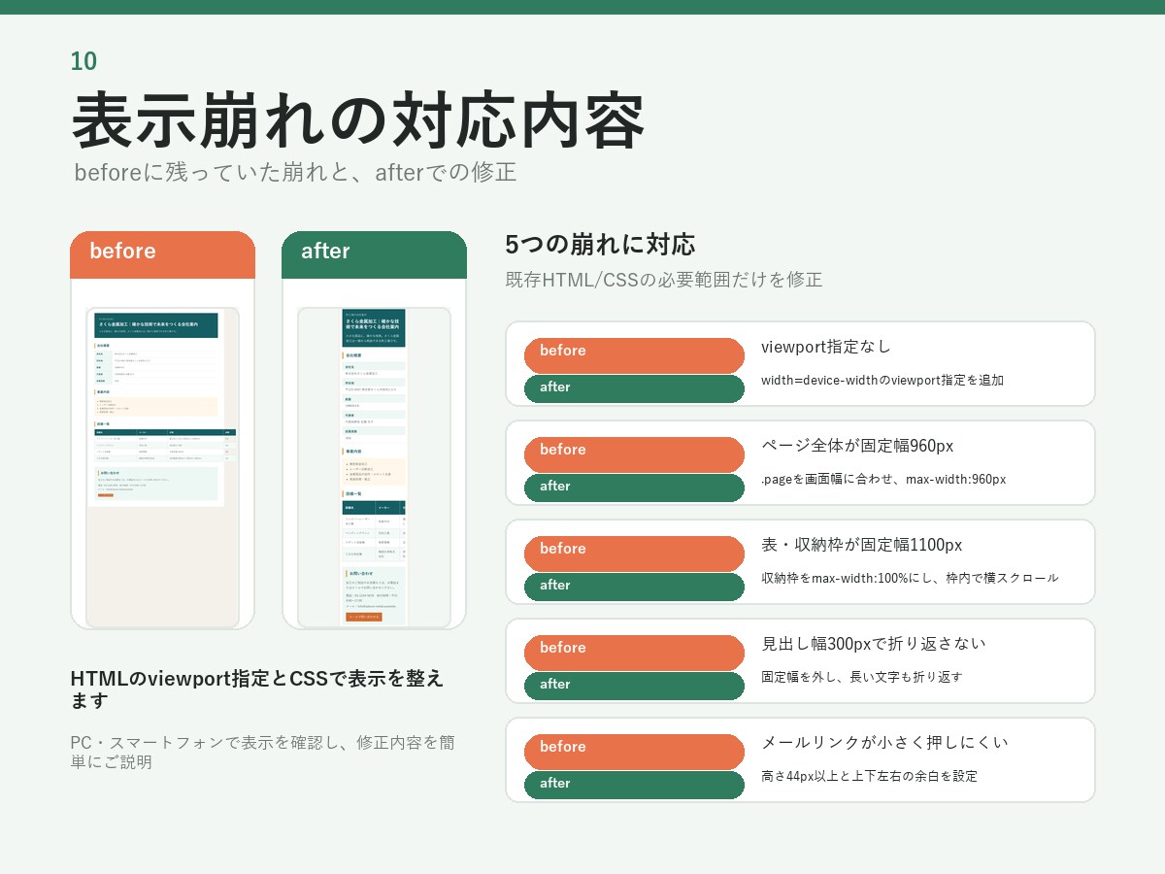Click the orange before header above left screenshot

pos(162,254)
